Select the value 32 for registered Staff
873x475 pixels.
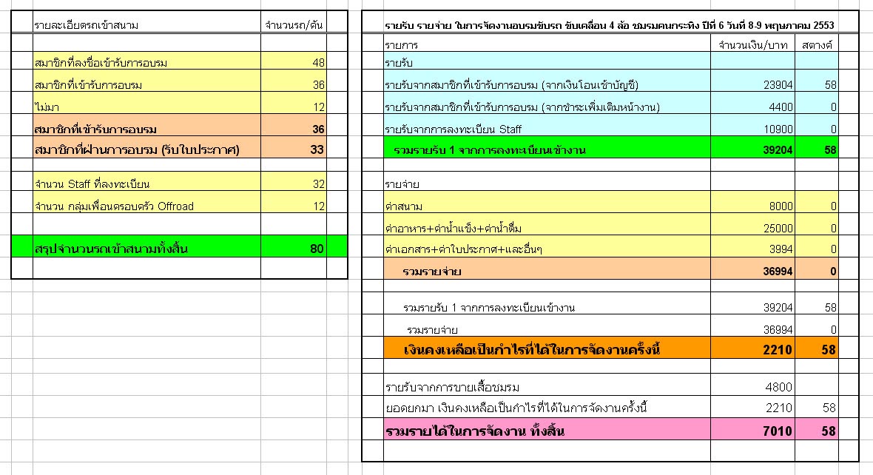294,183
